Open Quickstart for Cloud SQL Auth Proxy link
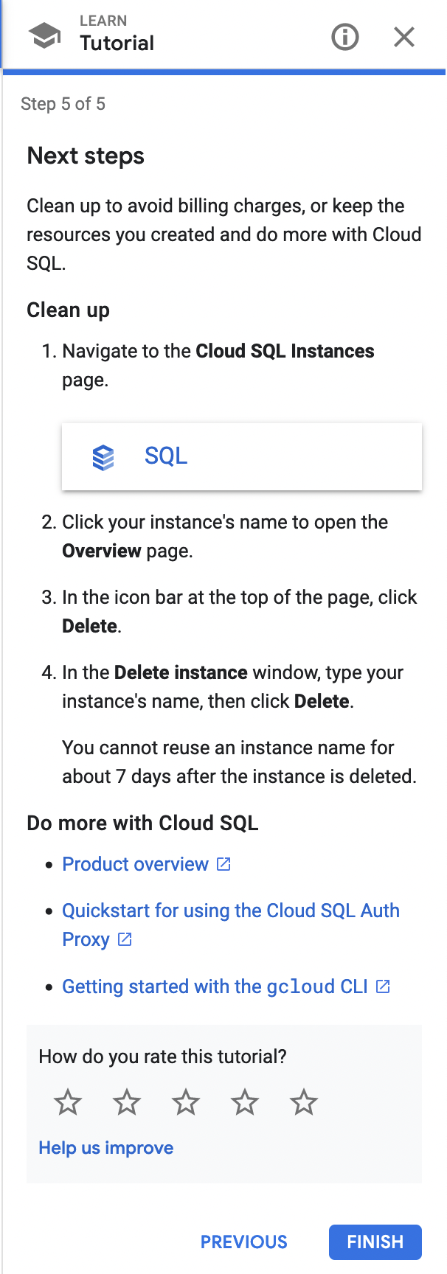 pos(230,911)
